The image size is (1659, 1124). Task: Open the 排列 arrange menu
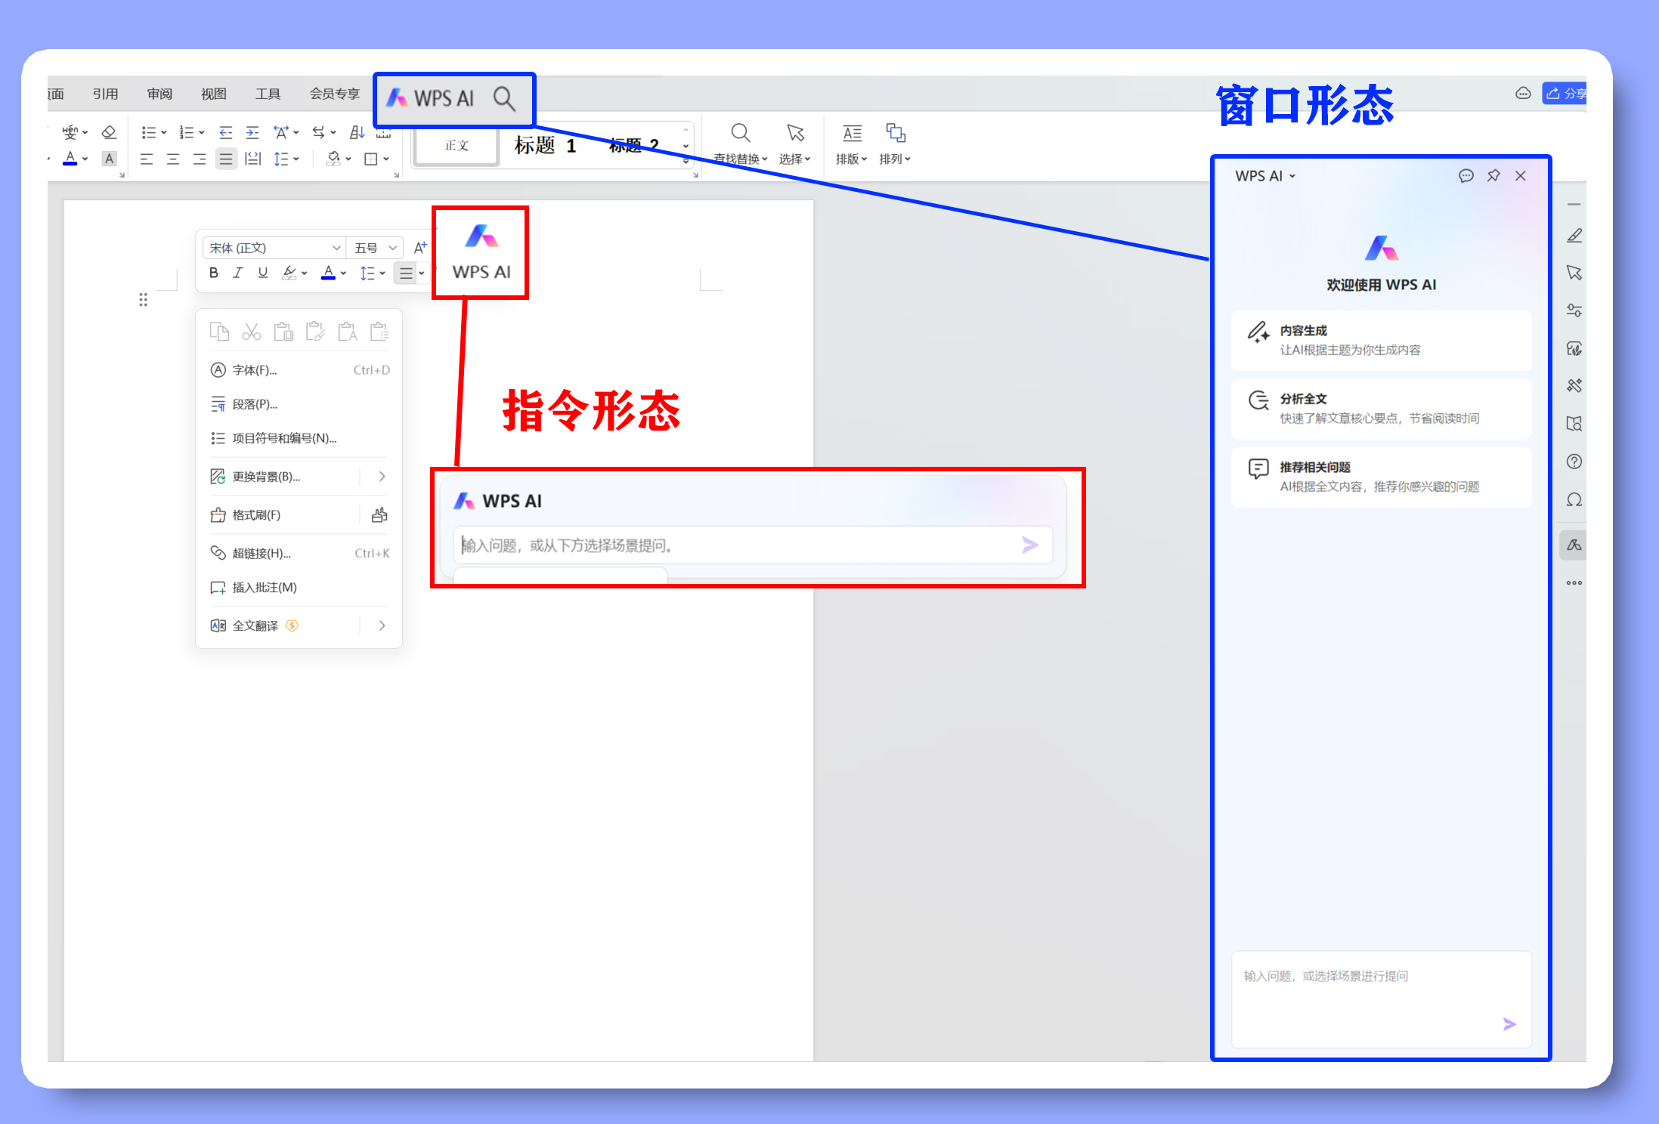[x=896, y=144]
